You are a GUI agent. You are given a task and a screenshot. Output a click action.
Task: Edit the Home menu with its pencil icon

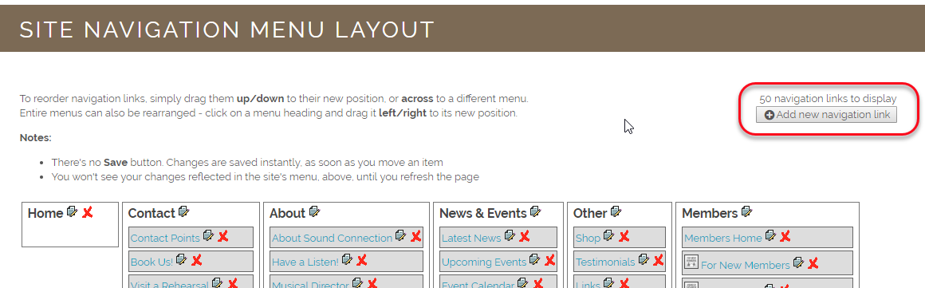[x=72, y=211]
